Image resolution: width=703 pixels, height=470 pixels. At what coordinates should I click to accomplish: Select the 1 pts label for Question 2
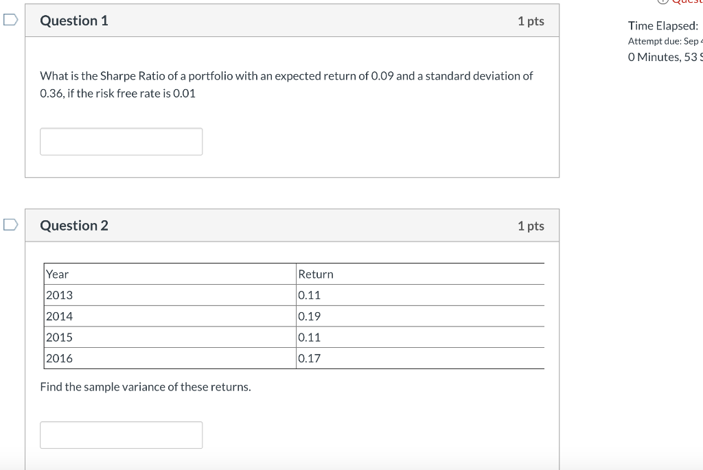click(532, 225)
